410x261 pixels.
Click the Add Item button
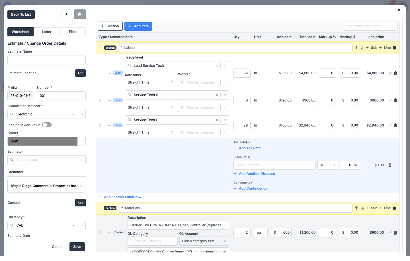click(138, 26)
